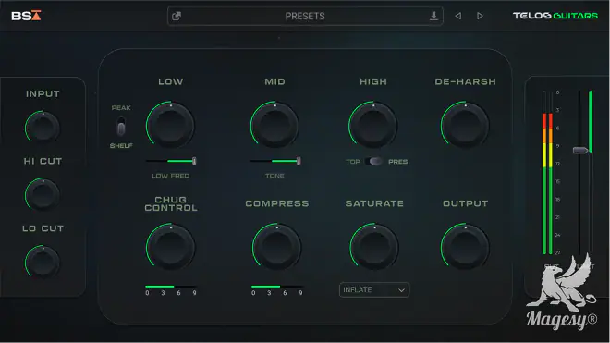The height and width of the screenshot is (343, 610).
Task: Click the Hi Cut knob
Action: pyautogui.click(x=42, y=194)
